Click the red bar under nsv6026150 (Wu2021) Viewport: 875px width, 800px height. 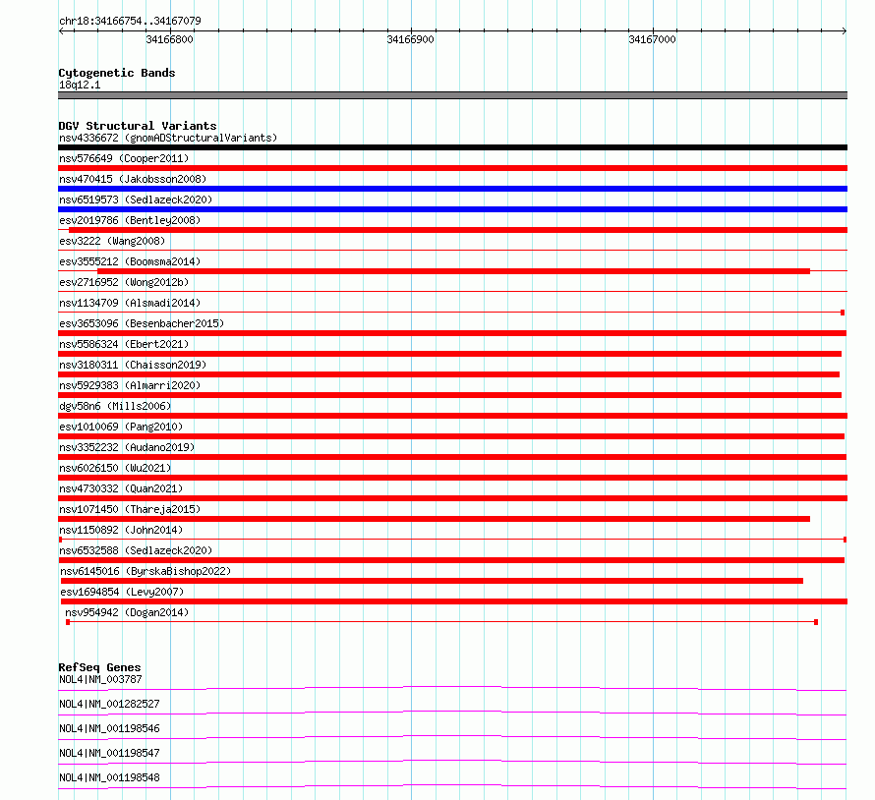pyautogui.click(x=452, y=478)
